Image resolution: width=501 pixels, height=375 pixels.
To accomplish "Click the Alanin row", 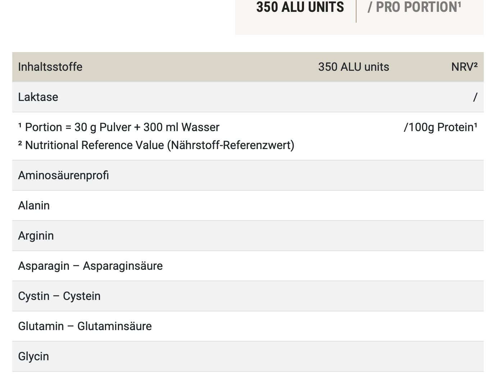I will [34, 205].
